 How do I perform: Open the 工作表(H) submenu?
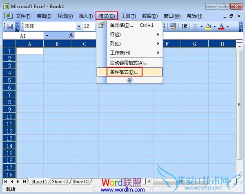coord(130,53)
